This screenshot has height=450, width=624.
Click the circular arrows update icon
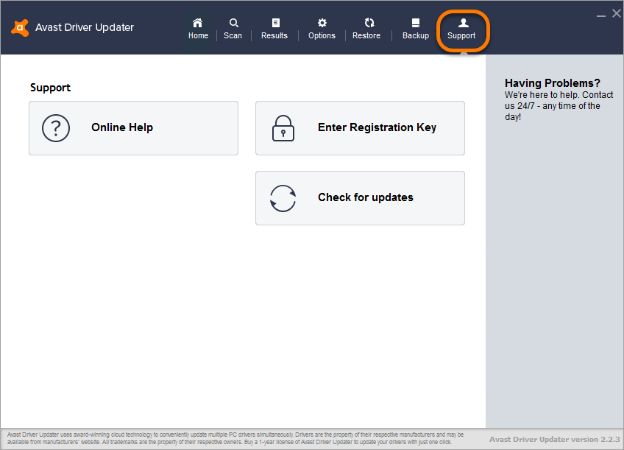point(283,198)
